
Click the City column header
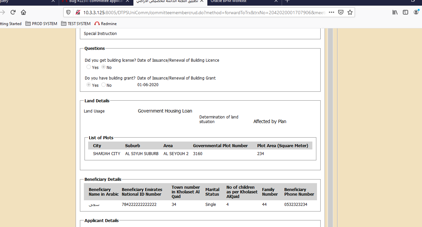click(97, 146)
